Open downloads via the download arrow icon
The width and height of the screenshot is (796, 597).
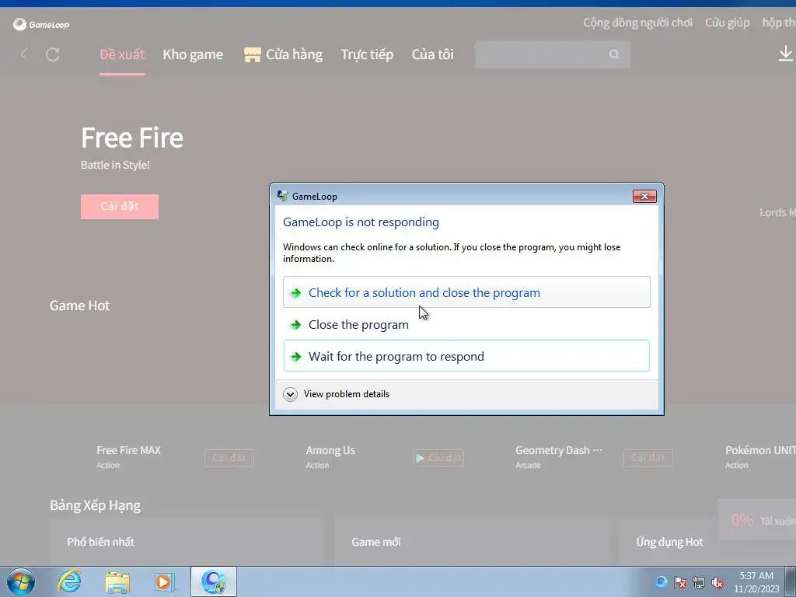(785, 54)
